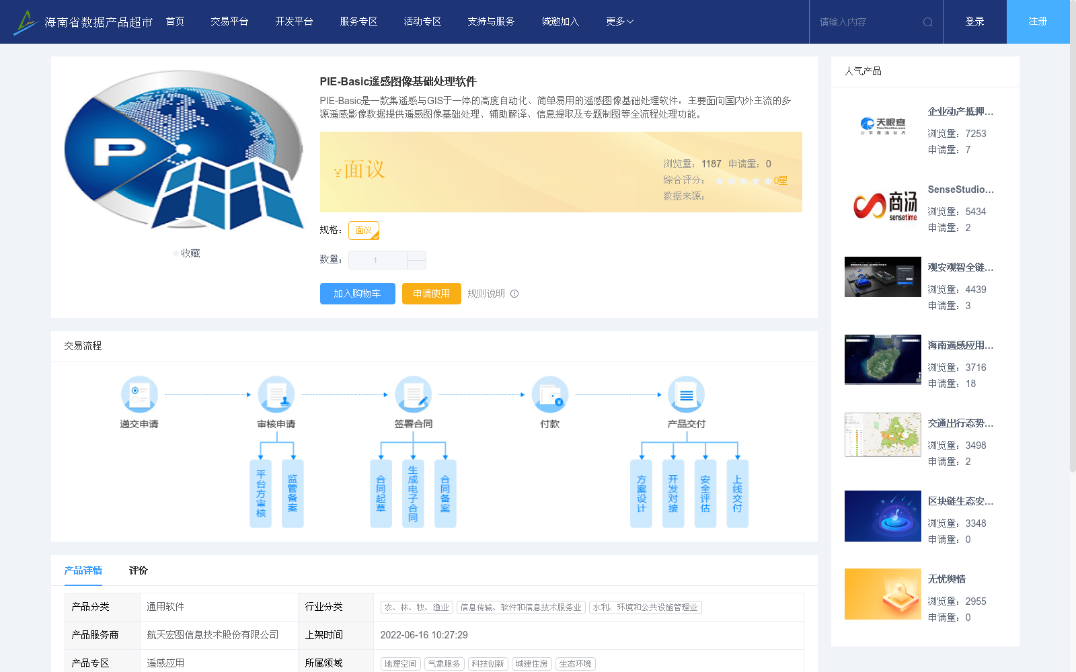This screenshot has width=1076, height=672.
Task: Click the 水利、环境和公共设施管理业 tag
Action: pyautogui.click(x=646, y=607)
